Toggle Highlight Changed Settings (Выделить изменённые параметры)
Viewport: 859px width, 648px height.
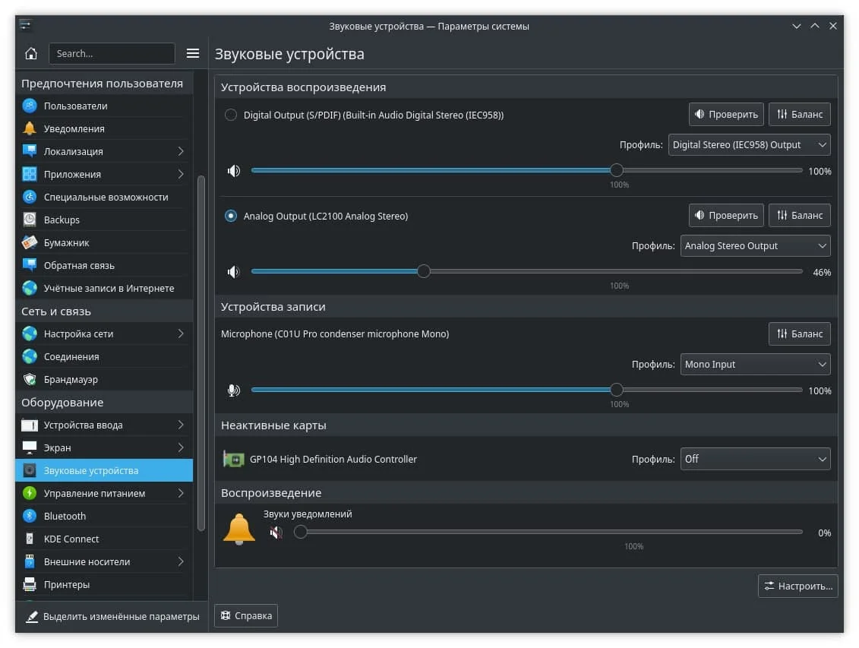coord(112,616)
